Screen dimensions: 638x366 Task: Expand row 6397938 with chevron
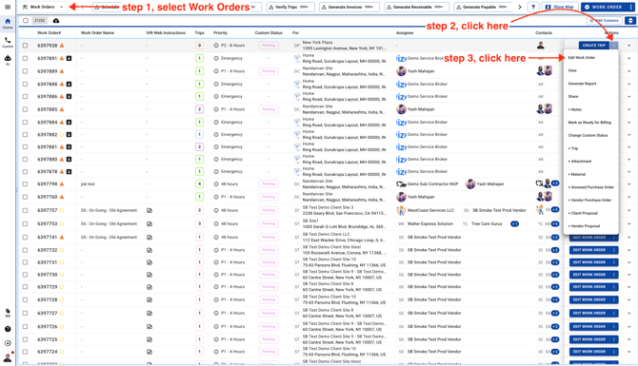[x=629, y=46]
